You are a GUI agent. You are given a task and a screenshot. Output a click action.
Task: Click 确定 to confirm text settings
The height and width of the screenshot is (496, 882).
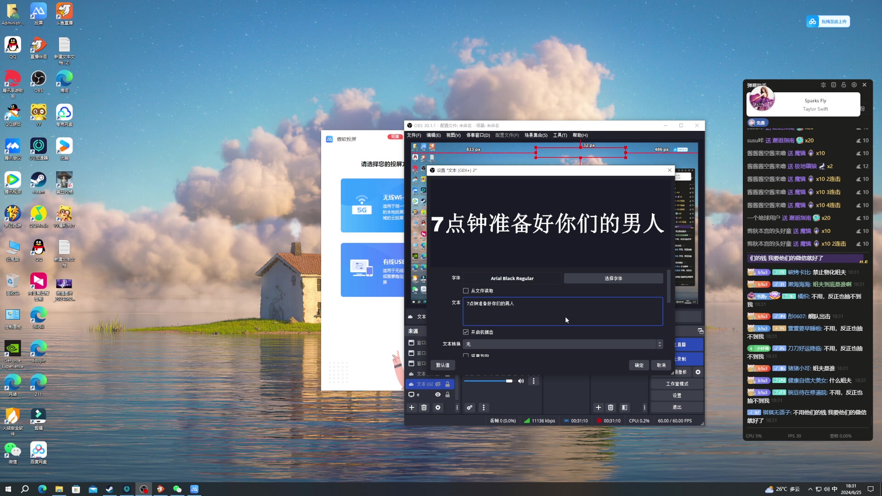(639, 365)
